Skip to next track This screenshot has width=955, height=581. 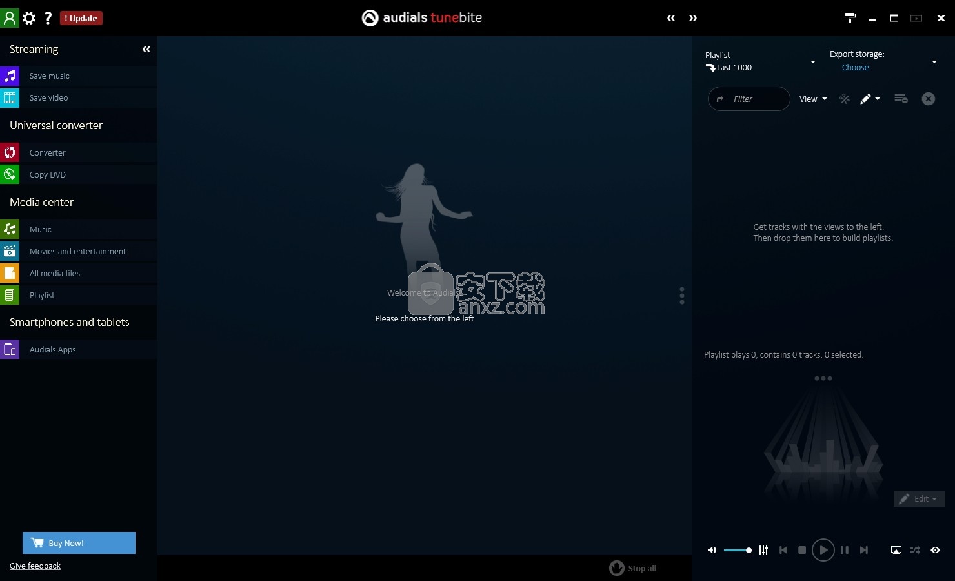coord(864,550)
